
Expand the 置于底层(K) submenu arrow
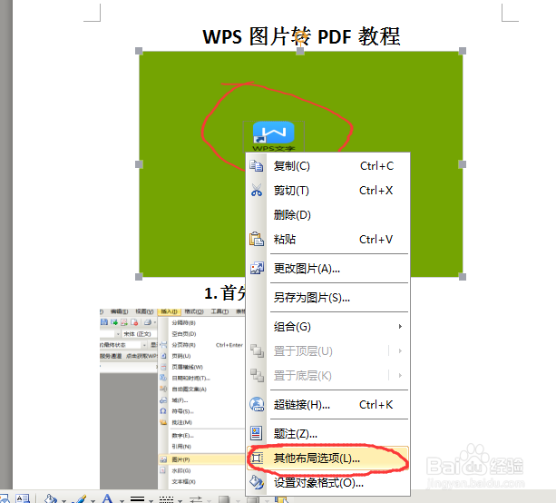[x=400, y=376]
